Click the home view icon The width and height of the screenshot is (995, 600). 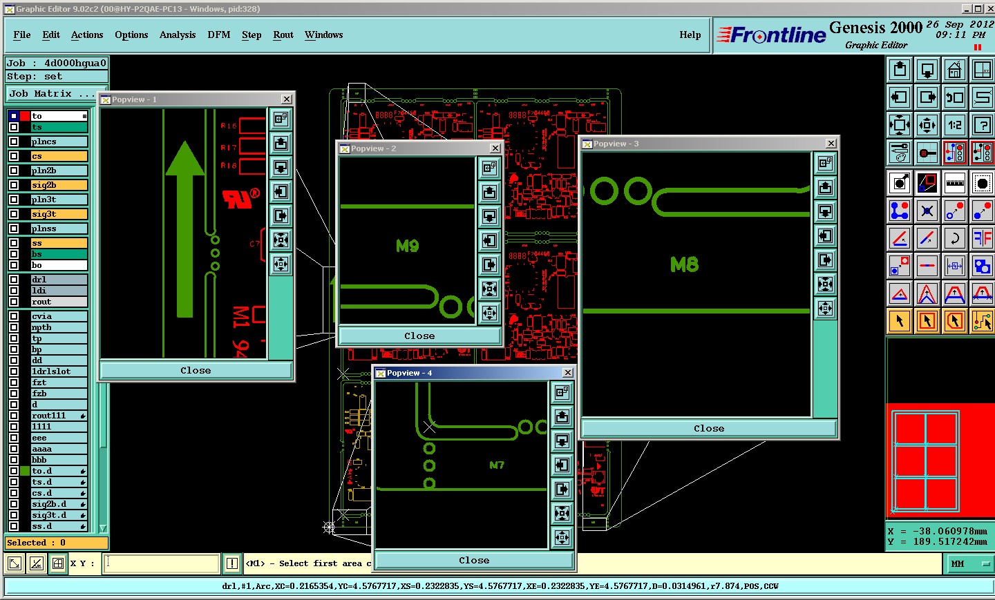click(955, 70)
